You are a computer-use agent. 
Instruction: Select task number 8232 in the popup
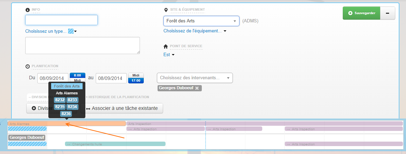[x=60, y=100]
